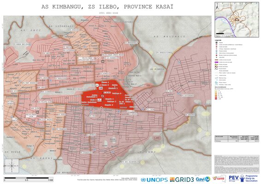This screenshot has height=184, width=261.
Task: Click the AS LOTSHUADI area label
Action: 61,26
